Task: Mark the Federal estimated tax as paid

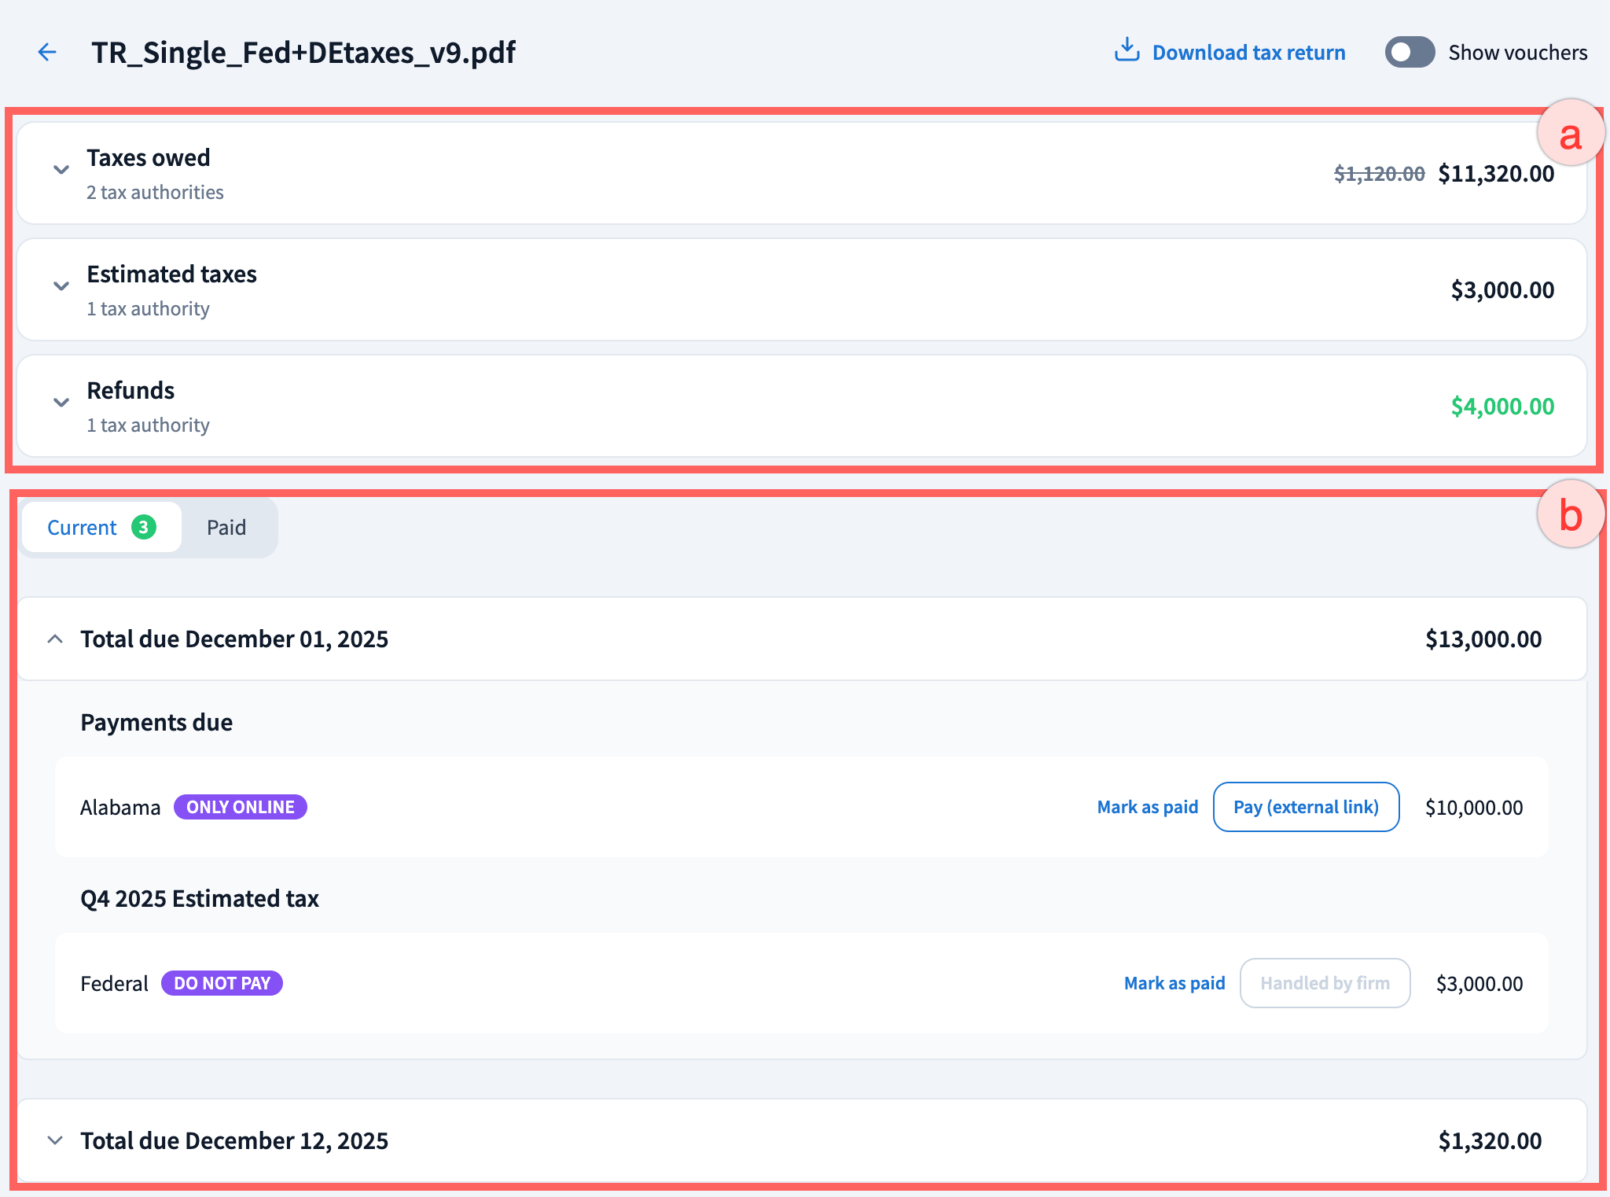Action: [1174, 983]
